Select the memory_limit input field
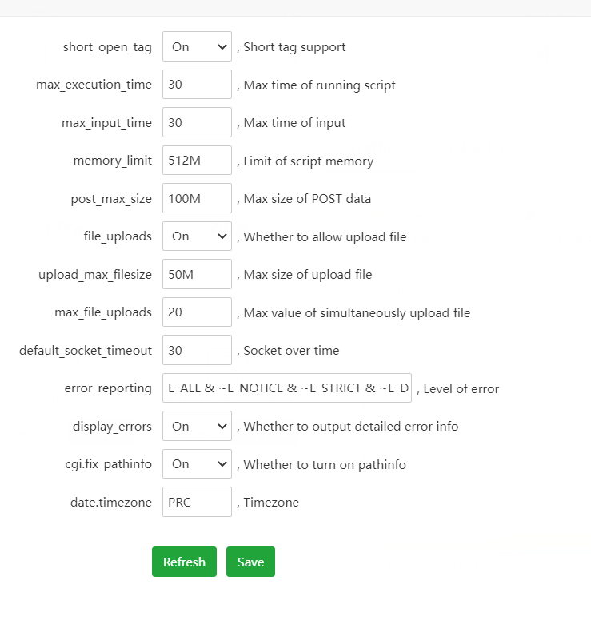591x620 pixels. pos(197,161)
